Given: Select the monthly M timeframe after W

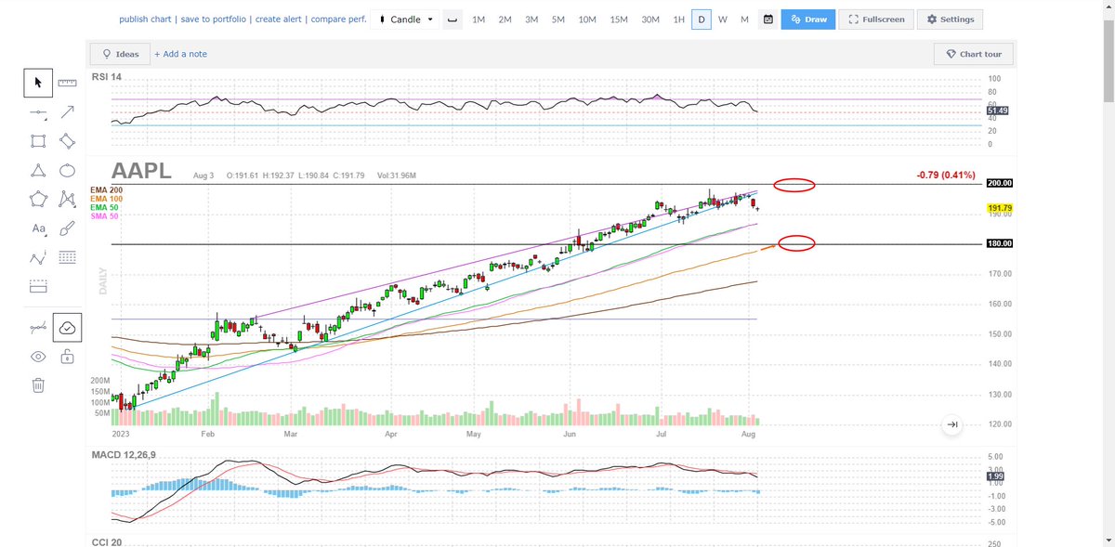Looking at the screenshot, I should coord(744,20).
